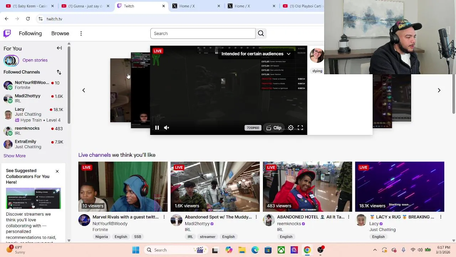Show the next carousel stream

pos(439,90)
